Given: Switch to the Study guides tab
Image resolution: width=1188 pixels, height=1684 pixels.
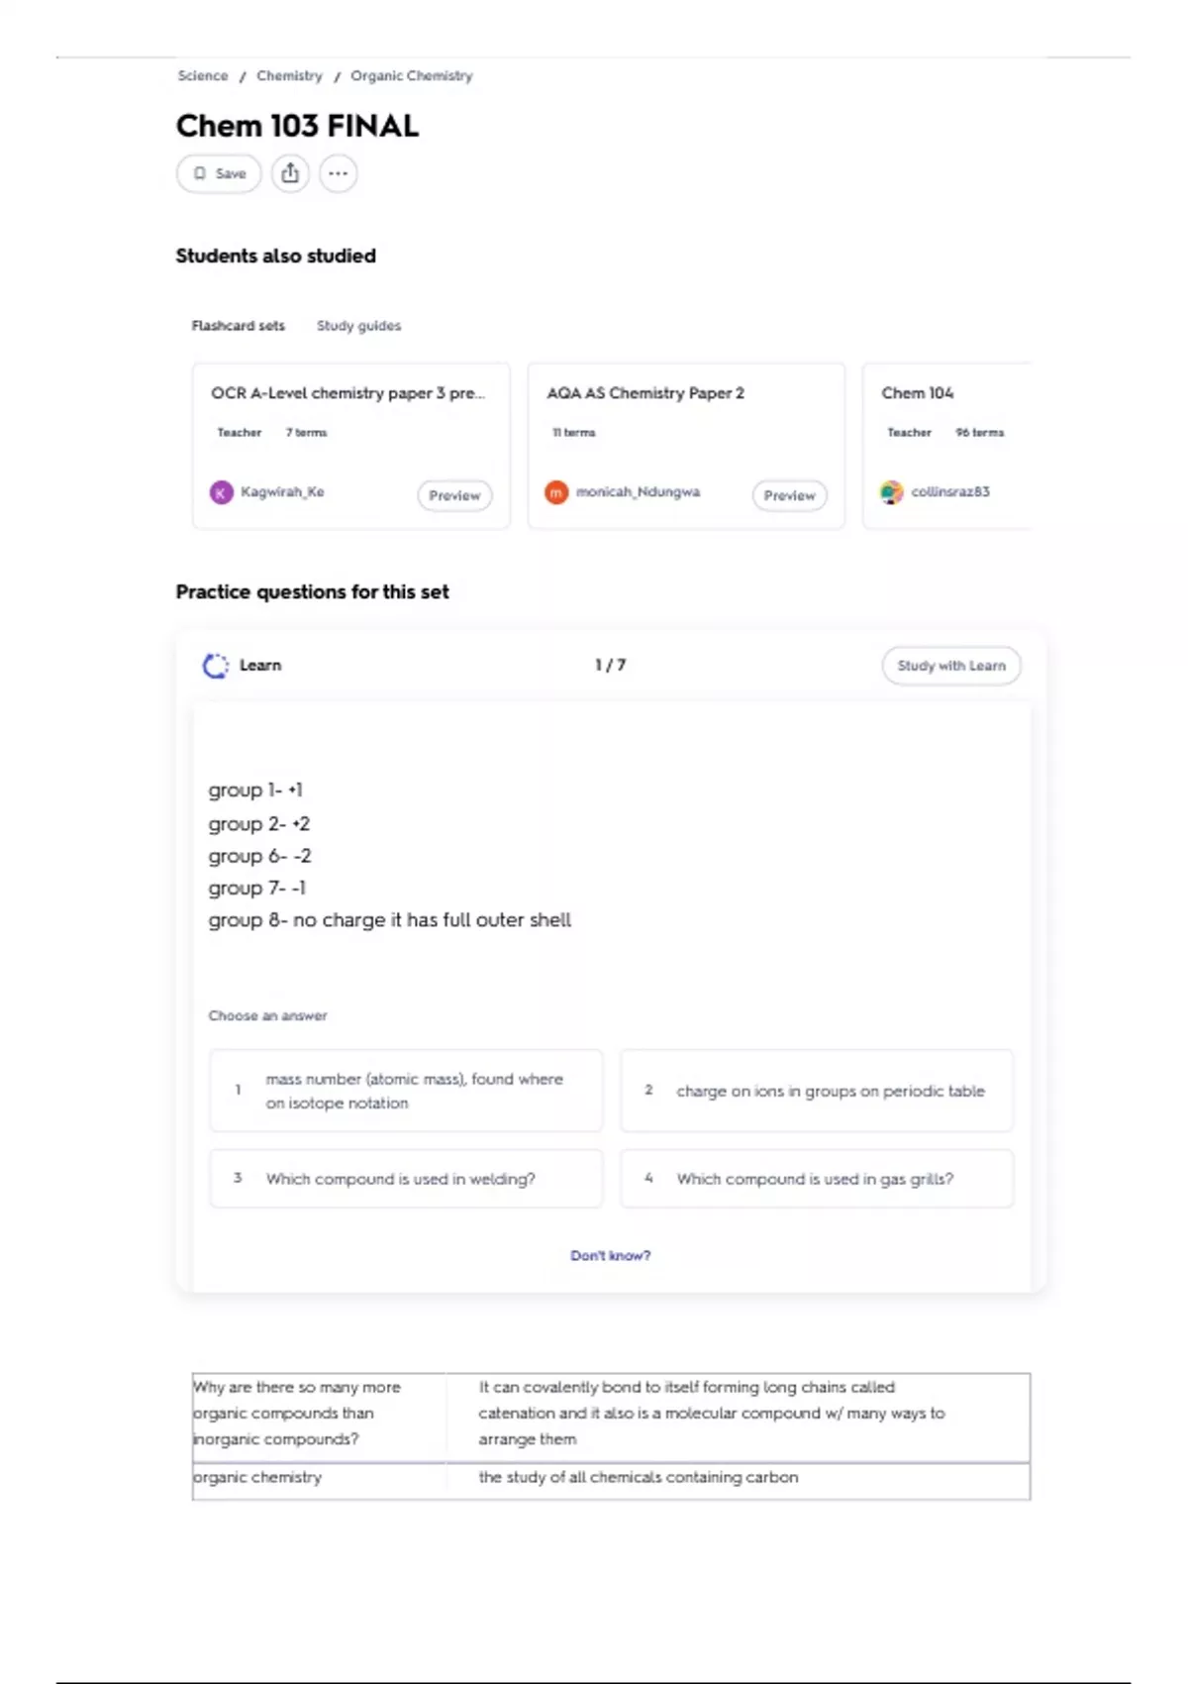Looking at the screenshot, I should point(358,326).
